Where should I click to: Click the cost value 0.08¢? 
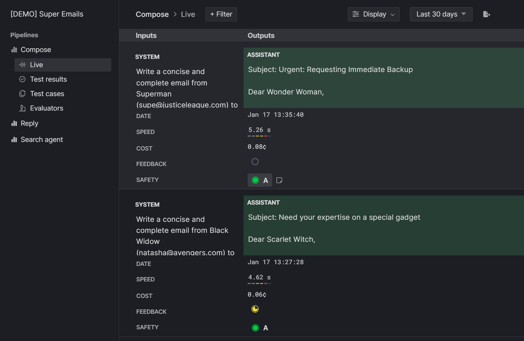257,147
